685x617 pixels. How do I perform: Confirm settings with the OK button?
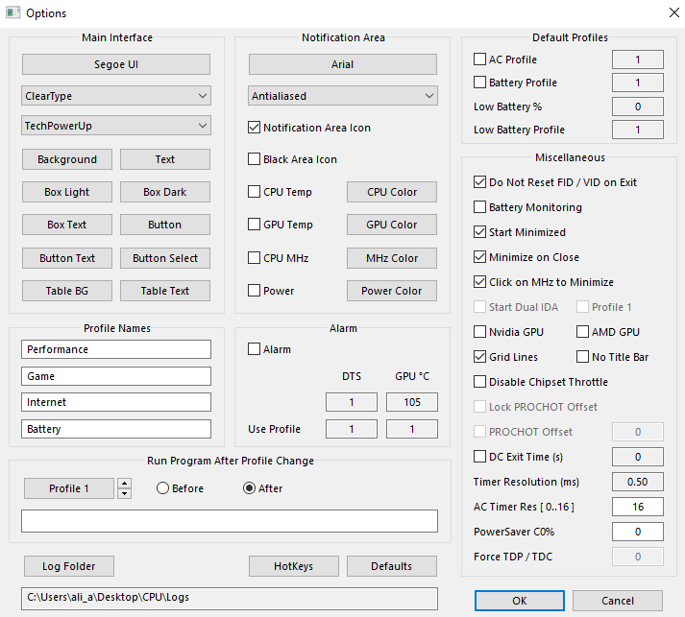point(520,601)
